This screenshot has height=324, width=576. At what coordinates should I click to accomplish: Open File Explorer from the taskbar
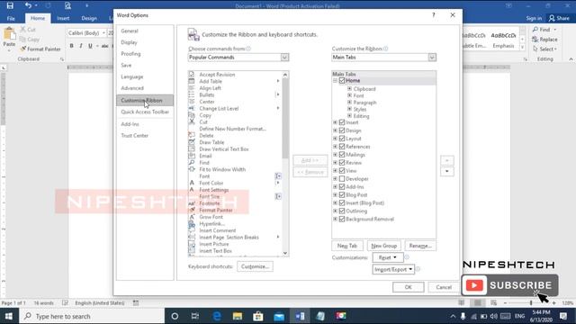click(238, 316)
